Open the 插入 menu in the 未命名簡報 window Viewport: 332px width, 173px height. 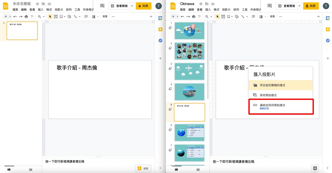[40, 9]
